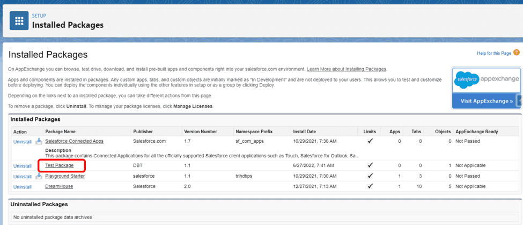Click the 6/27/2022, 7:41 AM install date
The height and width of the screenshot is (225, 523).
tap(313, 165)
